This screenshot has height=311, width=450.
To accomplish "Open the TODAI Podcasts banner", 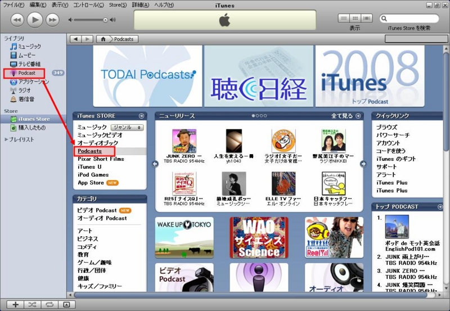I will (x=147, y=76).
